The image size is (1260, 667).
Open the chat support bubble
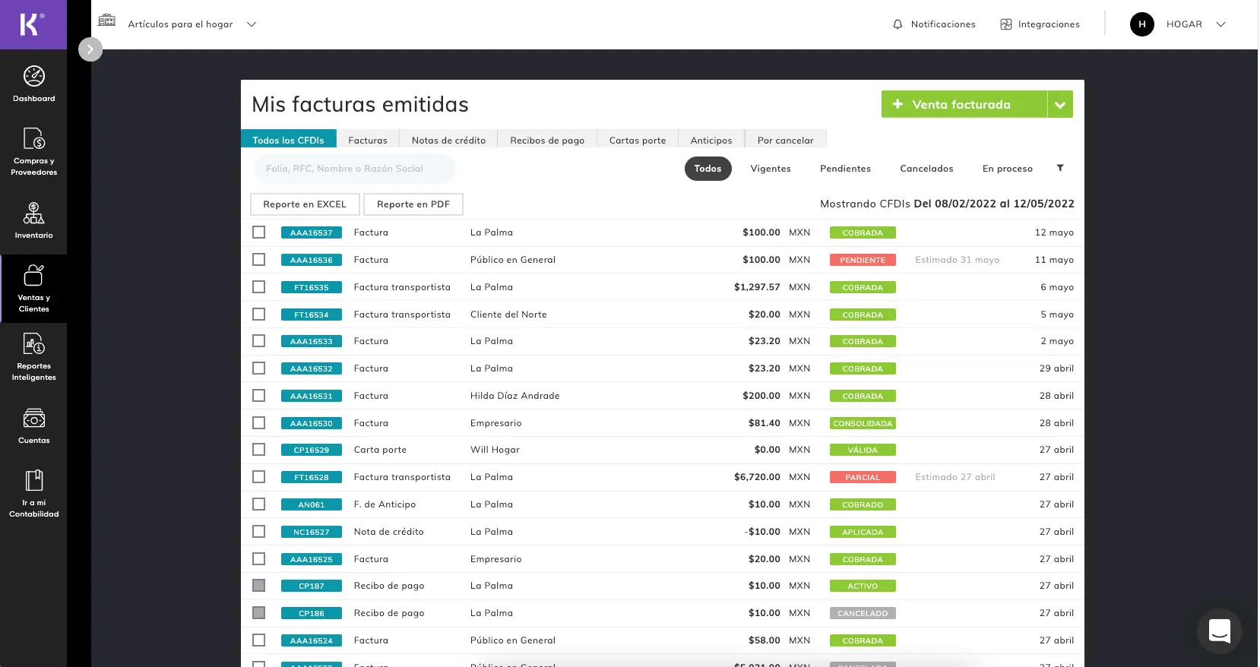click(x=1219, y=631)
